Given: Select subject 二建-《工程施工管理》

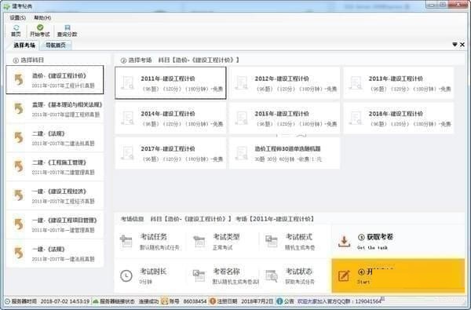Looking at the screenshot, I should click(x=55, y=166).
